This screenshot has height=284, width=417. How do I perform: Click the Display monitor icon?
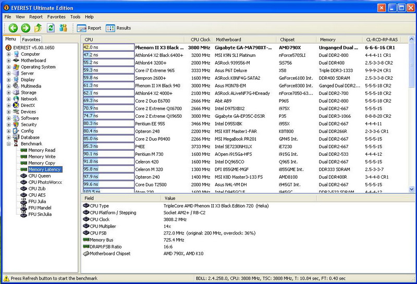coord(16,80)
